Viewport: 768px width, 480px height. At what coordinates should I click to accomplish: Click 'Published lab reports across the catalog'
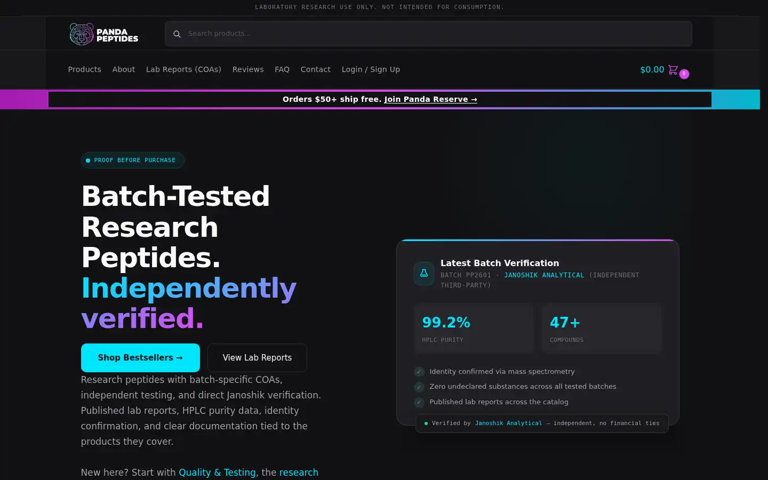(x=499, y=402)
